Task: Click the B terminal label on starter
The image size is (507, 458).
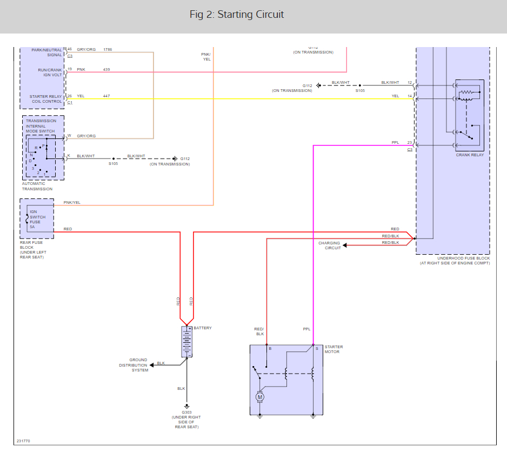Action: [270, 349]
